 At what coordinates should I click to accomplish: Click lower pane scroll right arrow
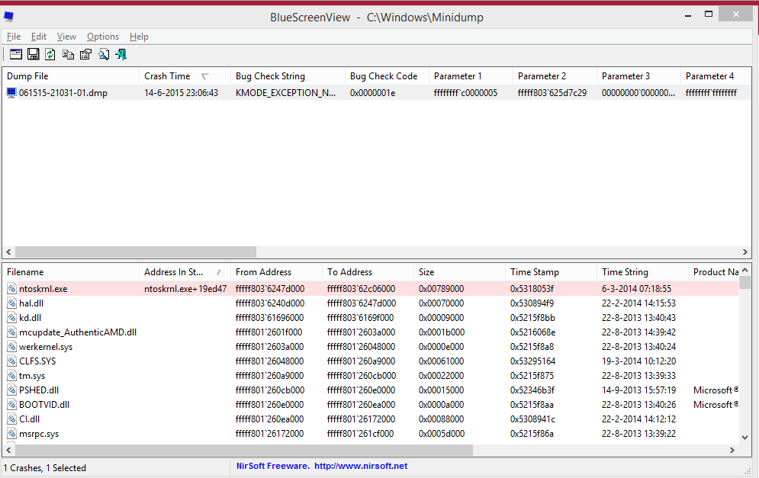pos(732,451)
